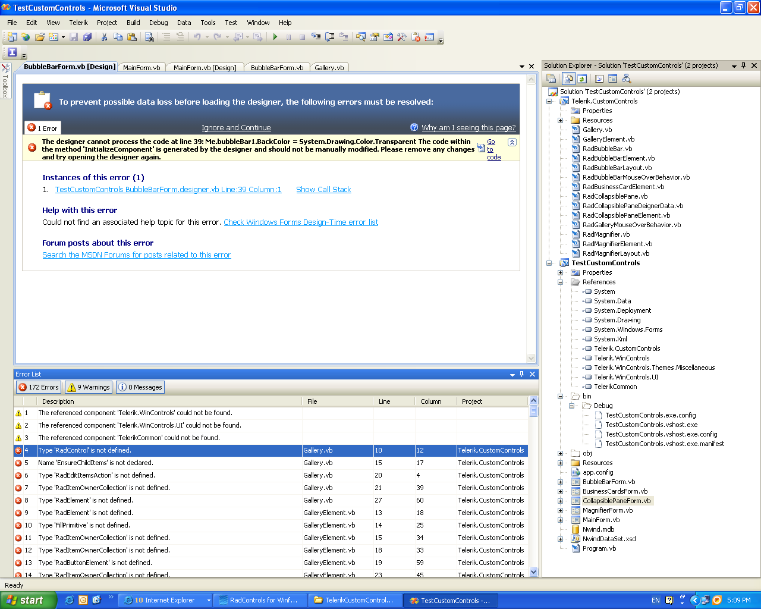Expand the BubbleBarForm.vb tree node
This screenshot has width=761, height=609.
(x=560, y=482)
